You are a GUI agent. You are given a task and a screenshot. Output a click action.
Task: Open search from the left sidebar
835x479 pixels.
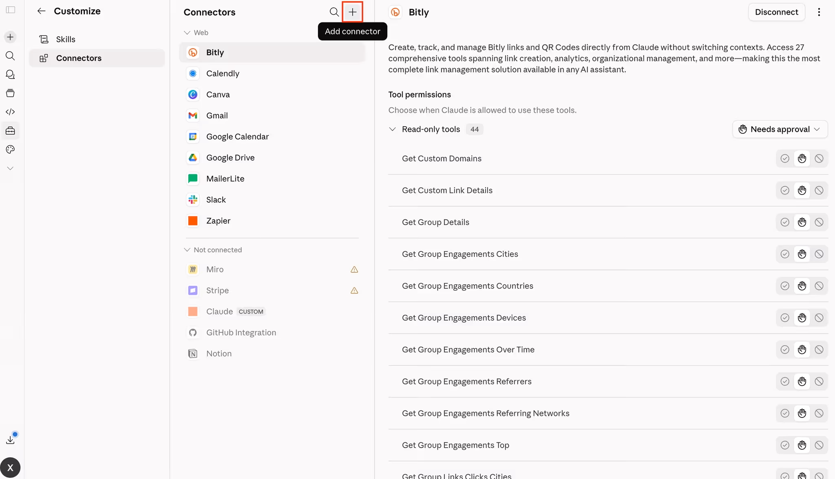point(10,56)
